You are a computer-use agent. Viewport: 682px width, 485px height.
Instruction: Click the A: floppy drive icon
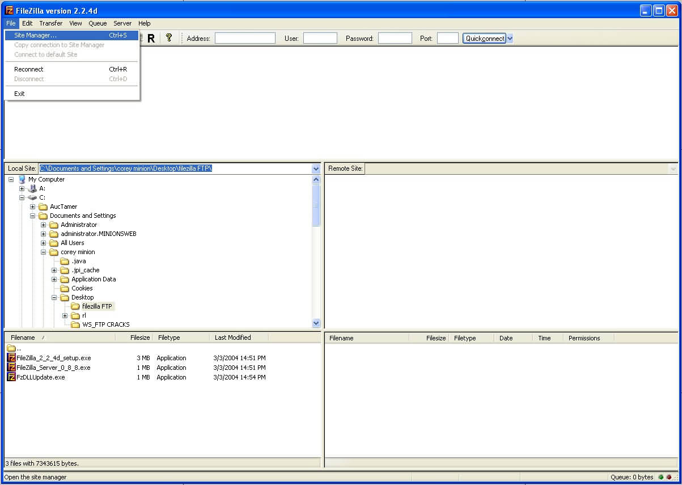coord(33,188)
